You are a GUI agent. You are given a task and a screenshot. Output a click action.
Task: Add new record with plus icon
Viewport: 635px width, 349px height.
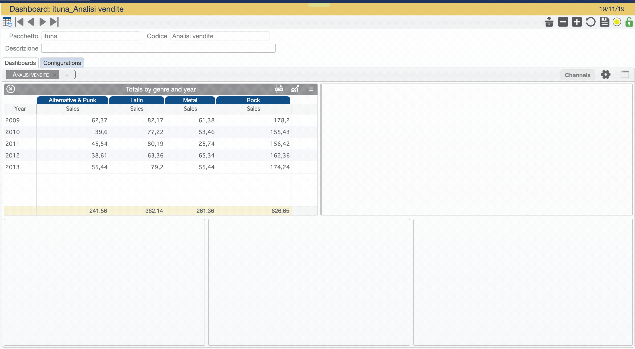tap(577, 22)
